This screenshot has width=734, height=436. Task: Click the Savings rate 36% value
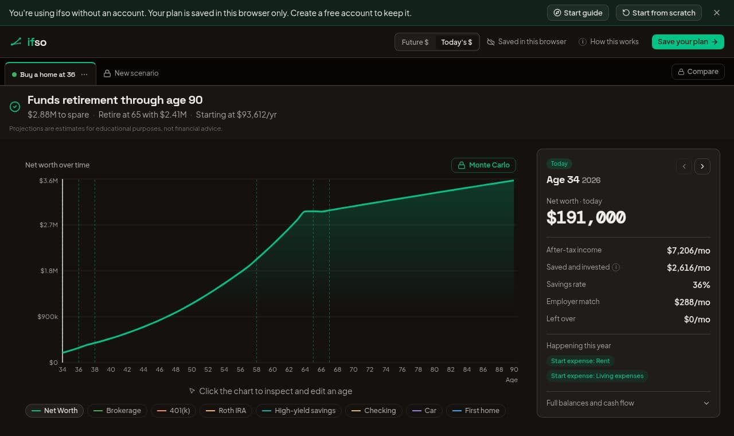tap(701, 285)
